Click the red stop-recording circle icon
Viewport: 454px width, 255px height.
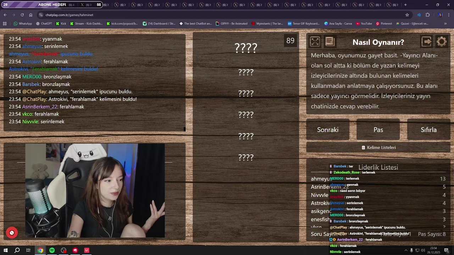tap(12, 233)
